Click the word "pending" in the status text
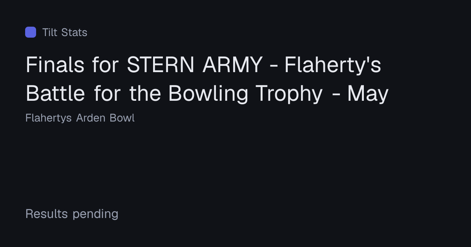The image size is (471, 247). pyautogui.click(x=95, y=214)
